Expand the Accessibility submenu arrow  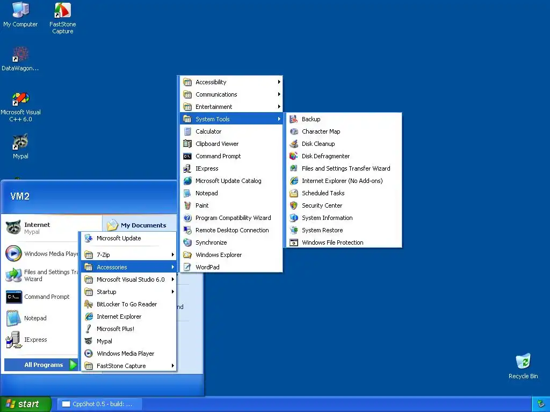coord(279,82)
